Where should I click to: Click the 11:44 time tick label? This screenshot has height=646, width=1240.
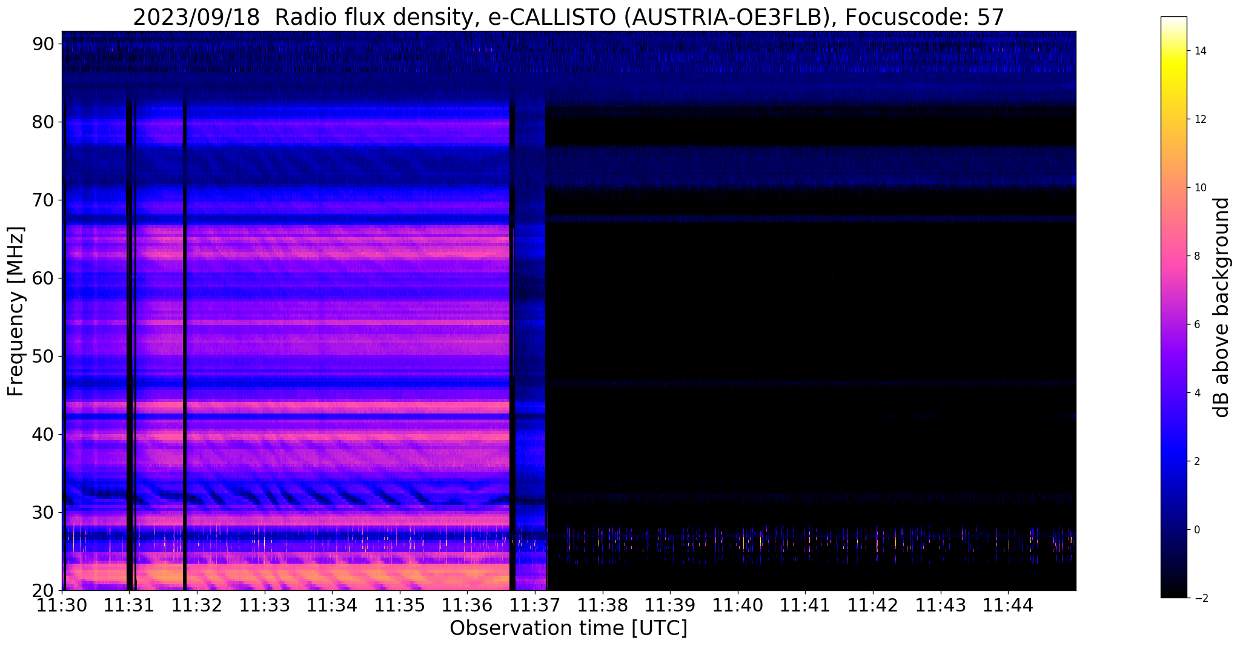coord(1007,605)
